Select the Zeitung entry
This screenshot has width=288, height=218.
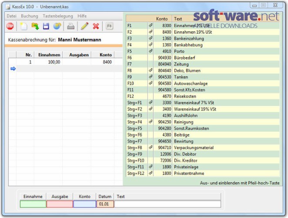[203, 64]
